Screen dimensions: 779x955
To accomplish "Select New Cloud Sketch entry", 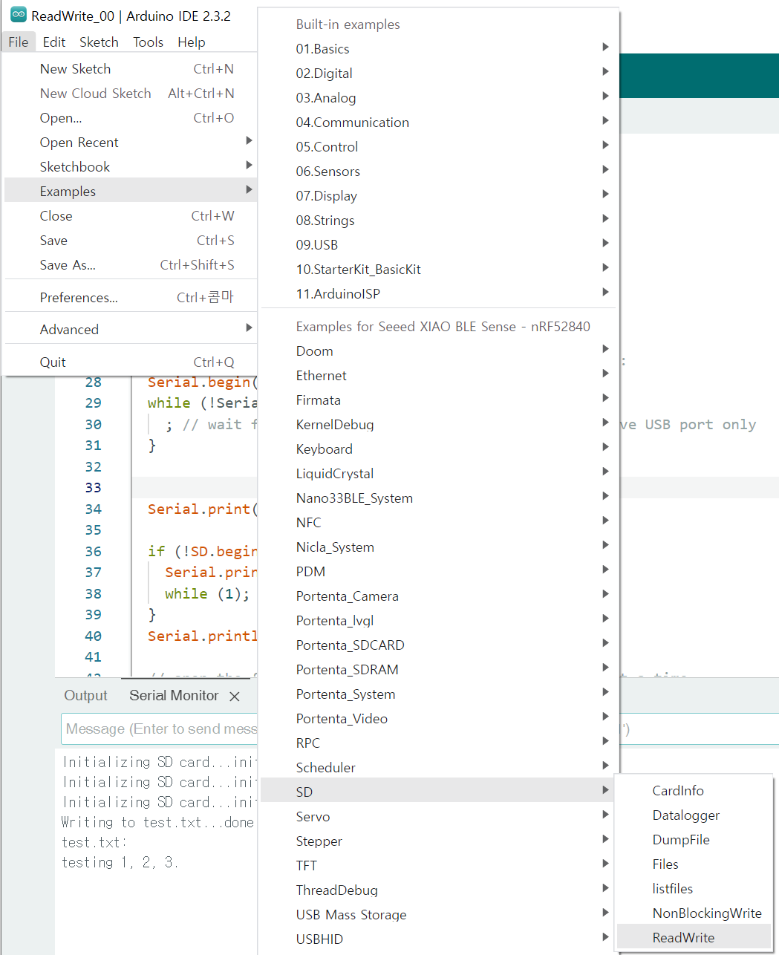I will (131, 94).
